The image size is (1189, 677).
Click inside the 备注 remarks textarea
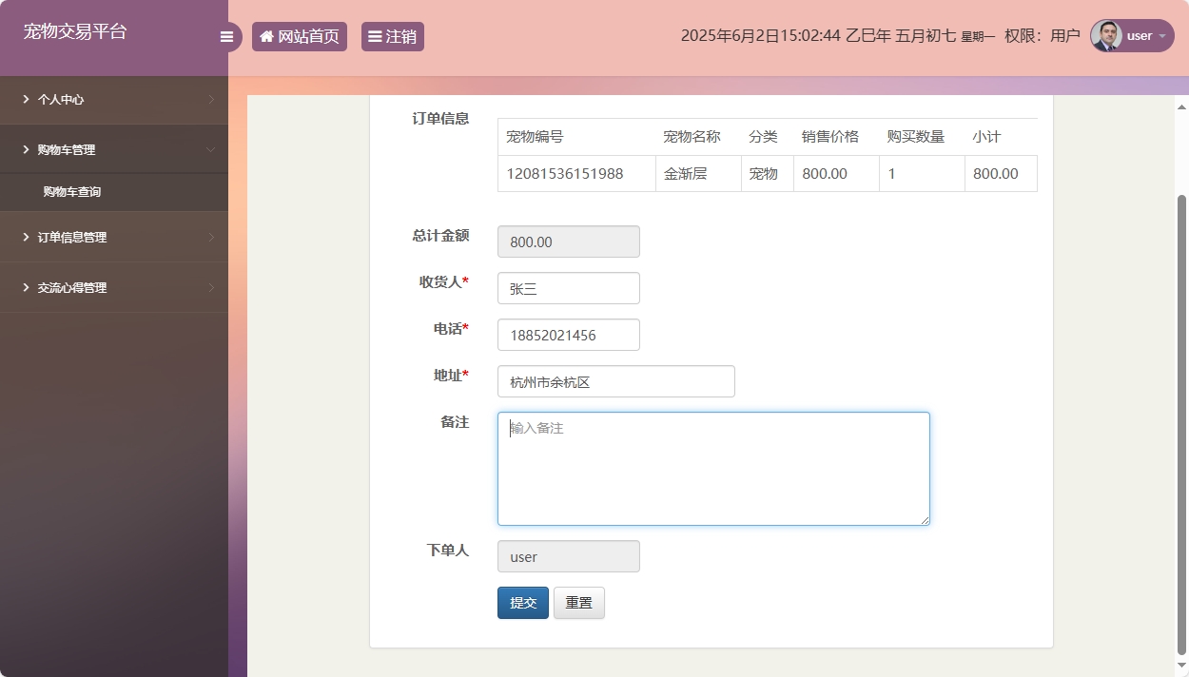click(x=712, y=468)
